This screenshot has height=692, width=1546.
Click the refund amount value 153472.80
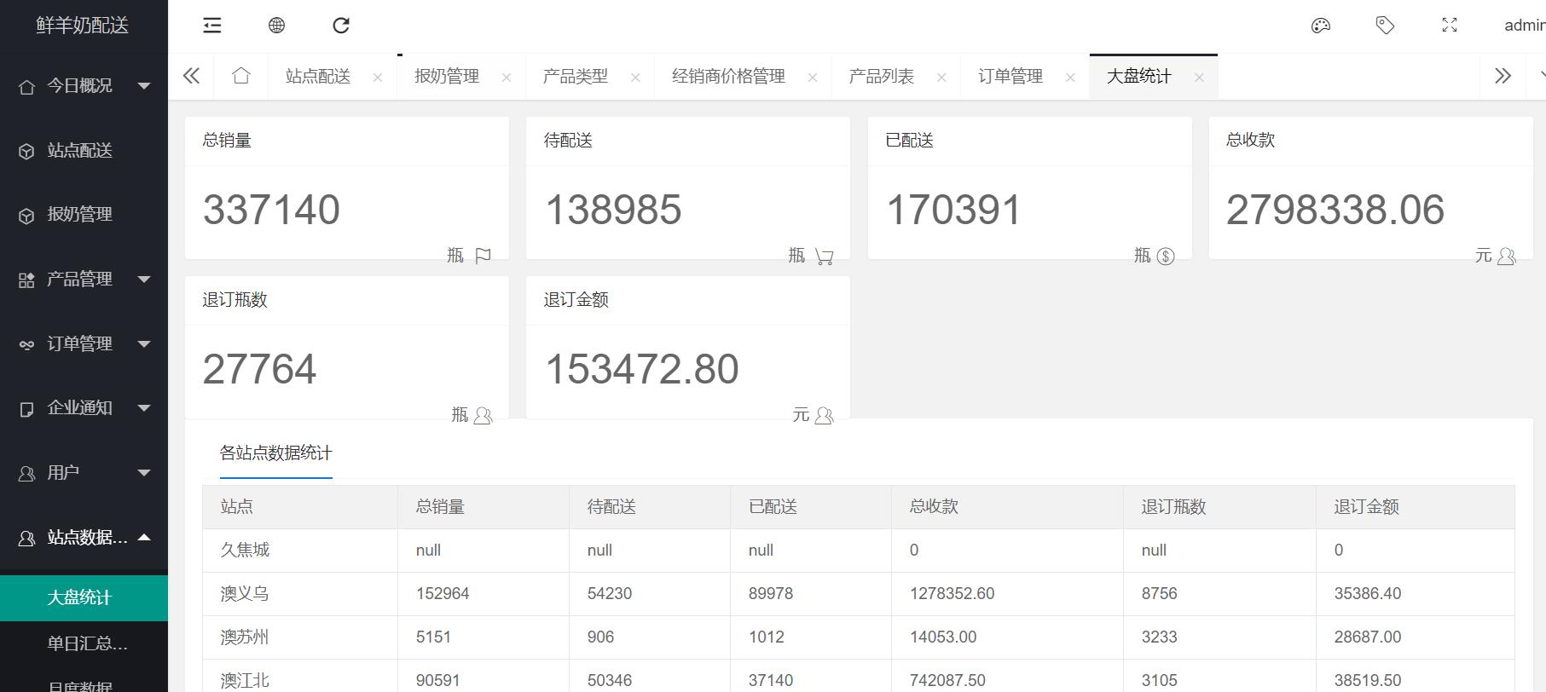tap(641, 369)
